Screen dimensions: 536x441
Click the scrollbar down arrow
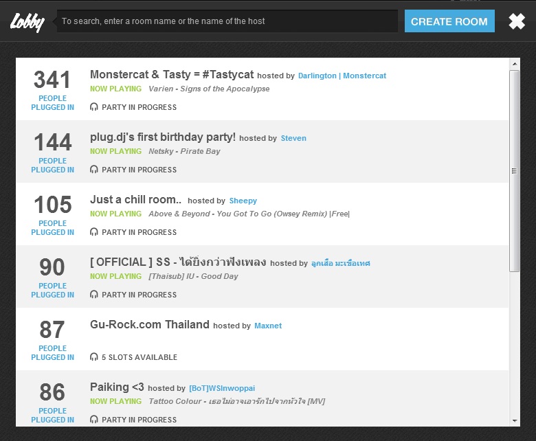coord(515,421)
